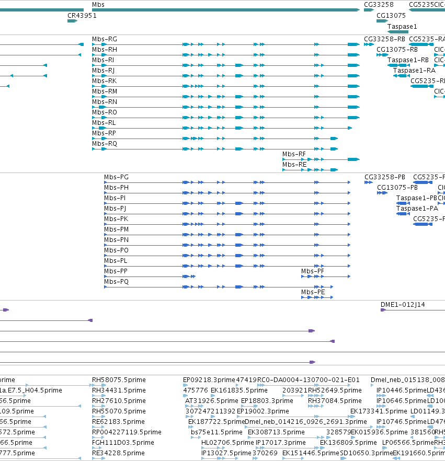This screenshot has width=445, height=461.
Task: Click the Mbs-PQ protein label
Action: coord(116,282)
